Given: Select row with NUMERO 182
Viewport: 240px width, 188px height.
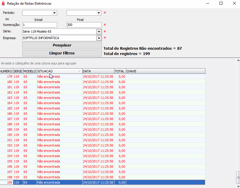Looking at the screenshot, I should (x=103, y=92).
